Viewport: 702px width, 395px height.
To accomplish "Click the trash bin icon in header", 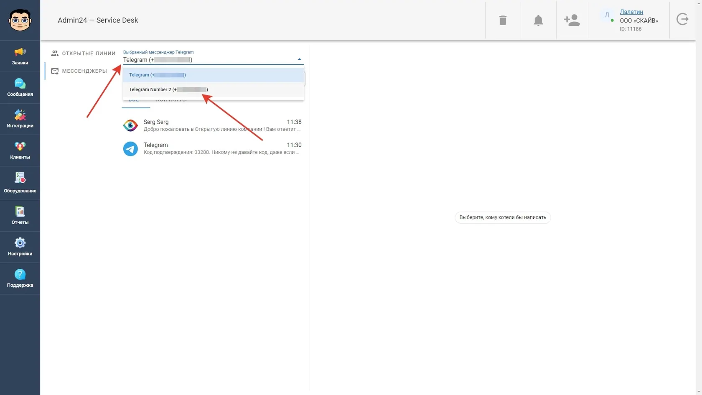I will pos(503,20).
